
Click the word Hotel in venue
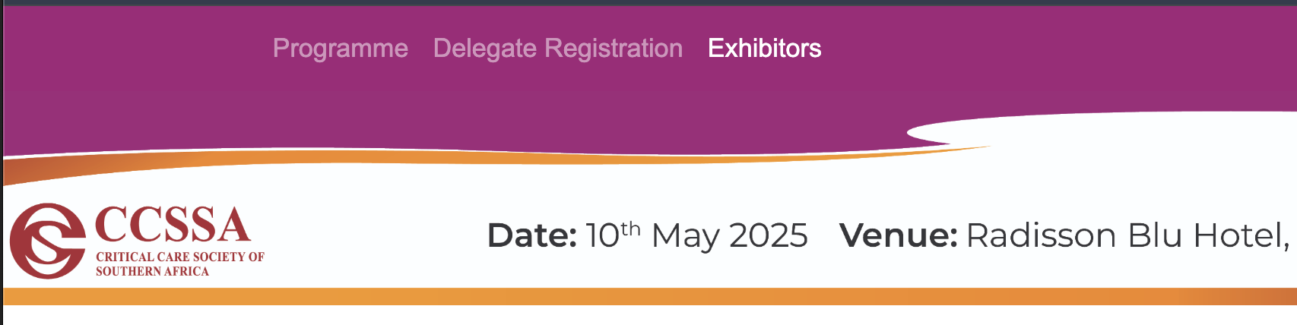(1241, 235)
